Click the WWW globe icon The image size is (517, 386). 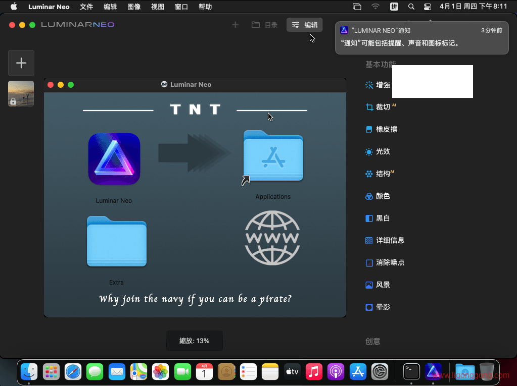tap(272, 238)
